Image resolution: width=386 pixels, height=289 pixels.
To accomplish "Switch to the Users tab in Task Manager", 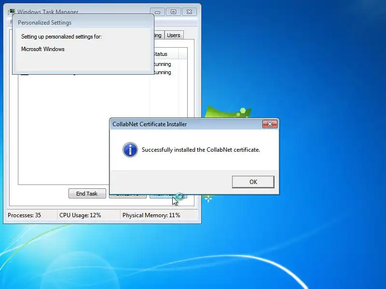I will [174, 35].
